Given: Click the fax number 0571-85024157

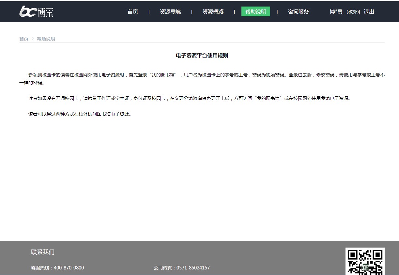Looking at the screenshot, I should (193, 268).
